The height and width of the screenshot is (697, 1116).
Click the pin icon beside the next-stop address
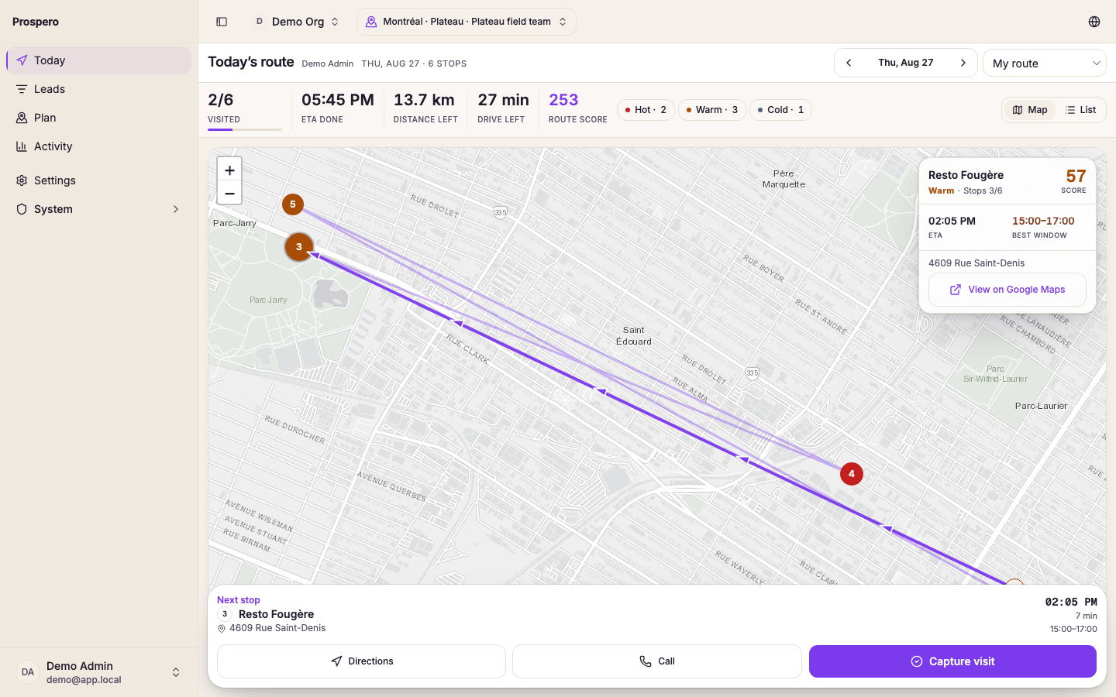pyautogui.click(x=222, y=629)
